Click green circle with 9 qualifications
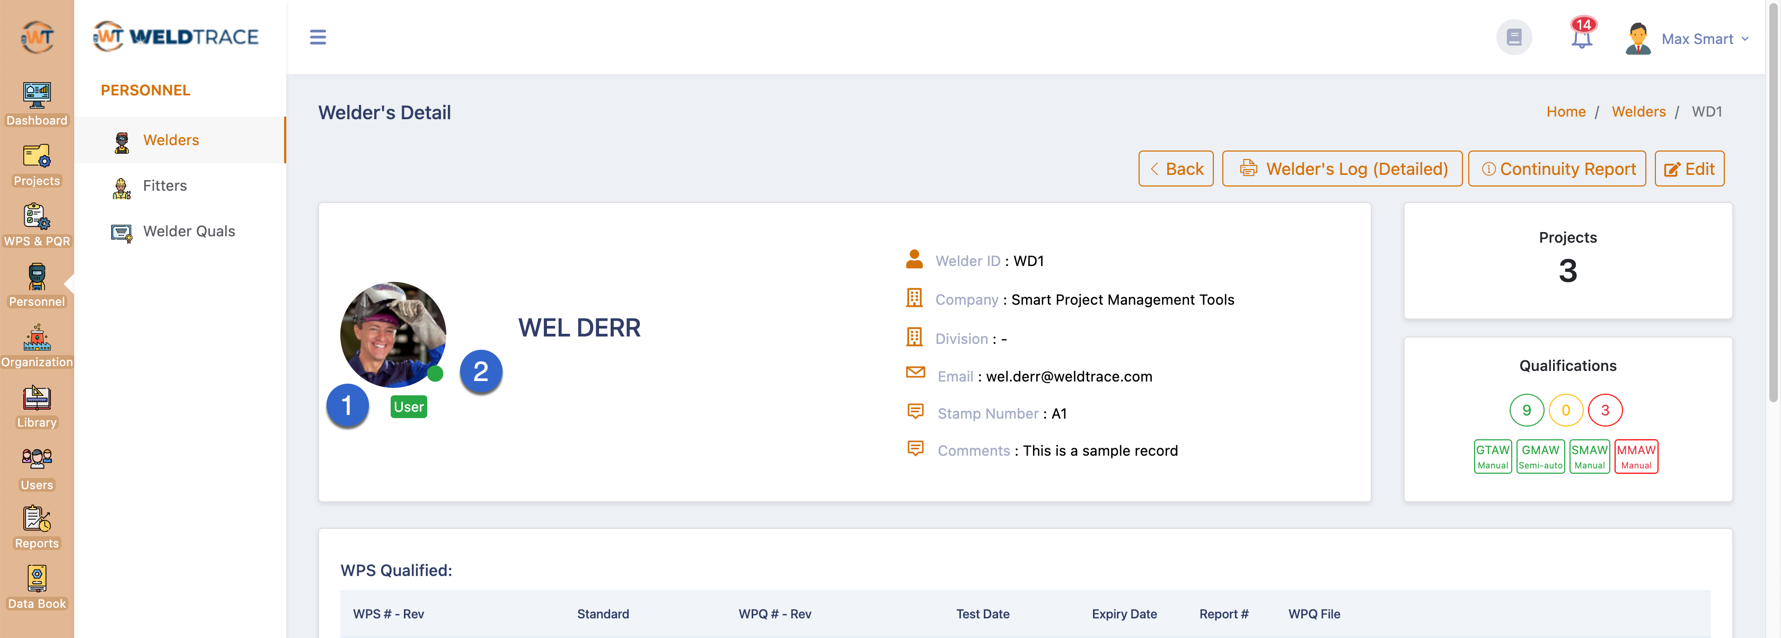Viewport: 1781px width, 638px height. [1527, 411]
